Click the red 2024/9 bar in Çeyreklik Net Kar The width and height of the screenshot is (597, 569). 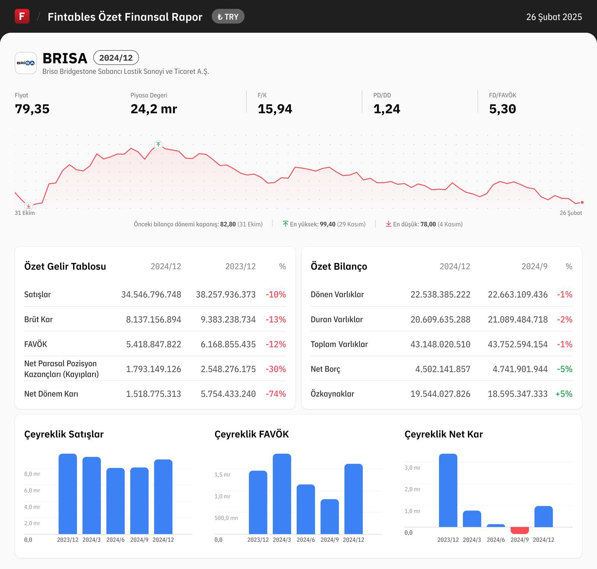pos(519,530)
